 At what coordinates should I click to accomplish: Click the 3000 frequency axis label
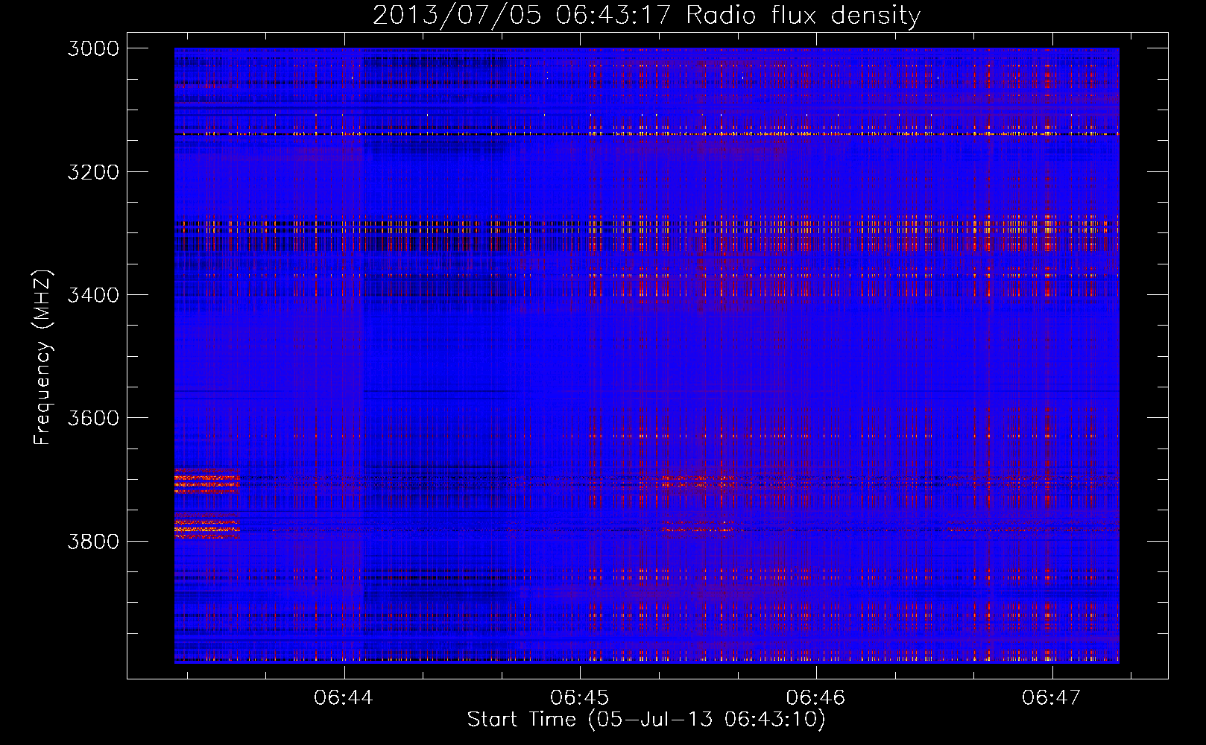click(x=93, y=48)
